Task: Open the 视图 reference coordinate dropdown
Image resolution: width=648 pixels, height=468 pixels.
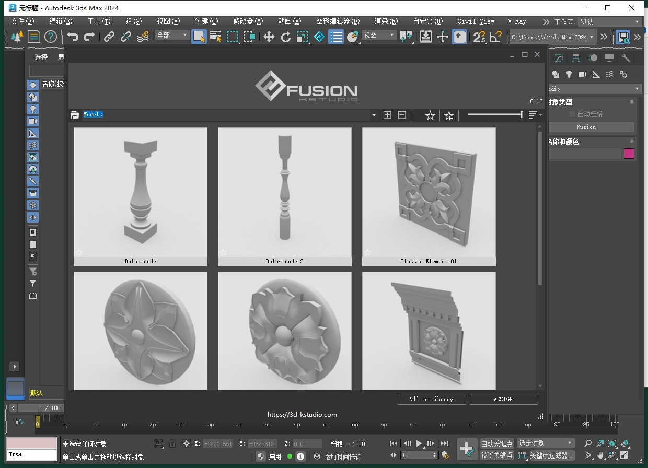Action: pyautogui.click(x=379, y=35)
